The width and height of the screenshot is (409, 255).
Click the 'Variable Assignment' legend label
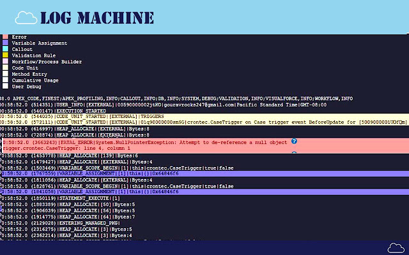pyautogui.click(x=40, y=43)
